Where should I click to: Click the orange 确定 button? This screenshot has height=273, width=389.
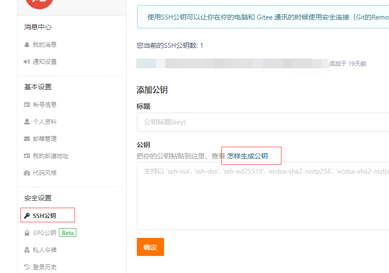click(150, 247)
